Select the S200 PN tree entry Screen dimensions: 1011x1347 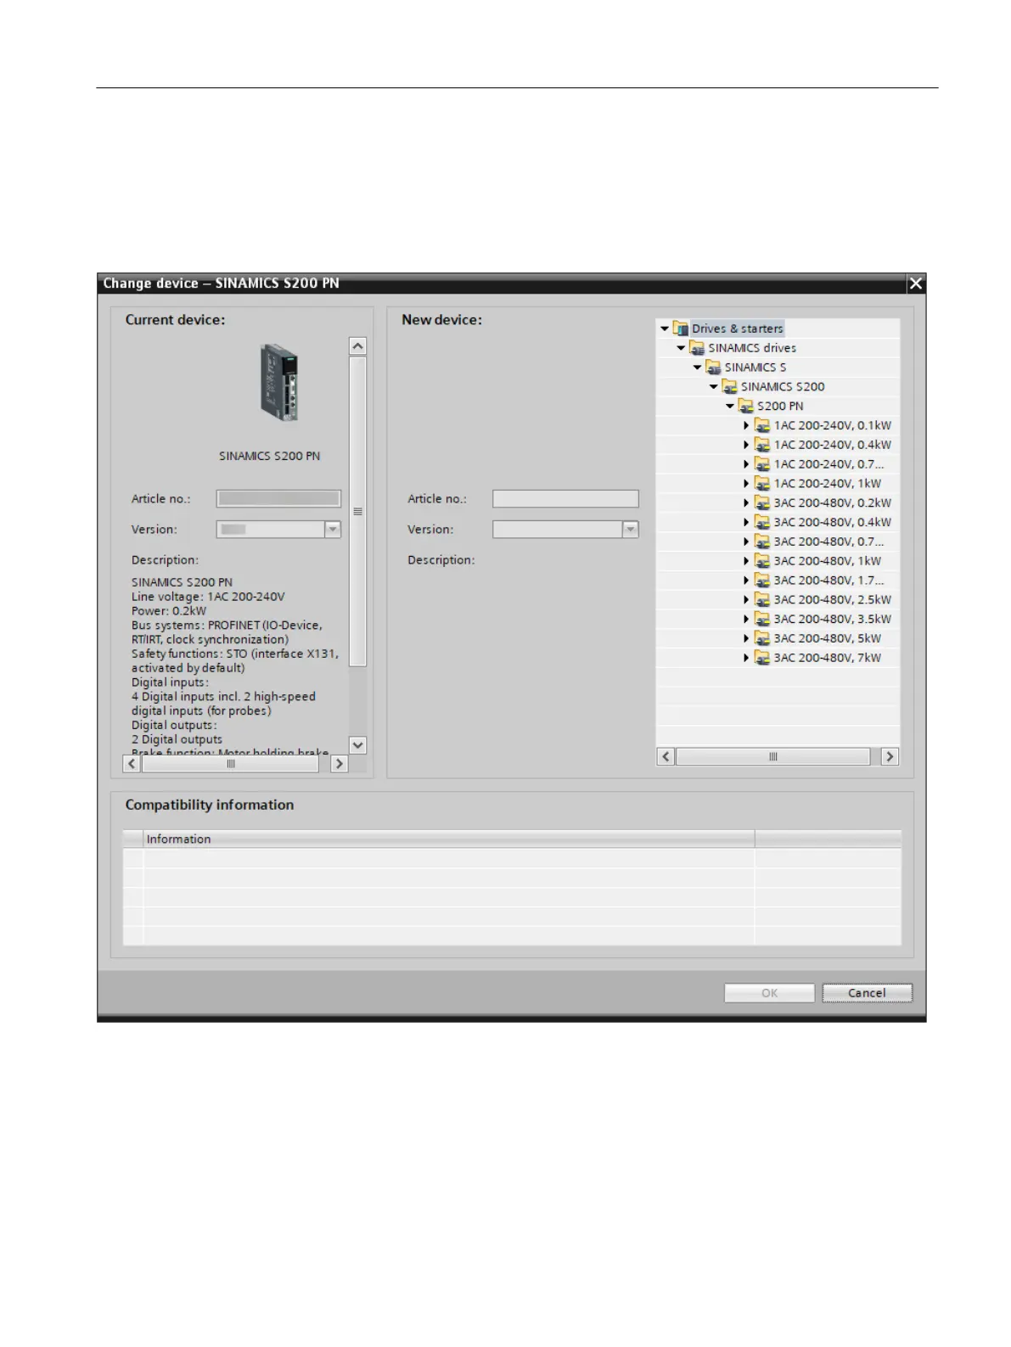click(780, 407)
